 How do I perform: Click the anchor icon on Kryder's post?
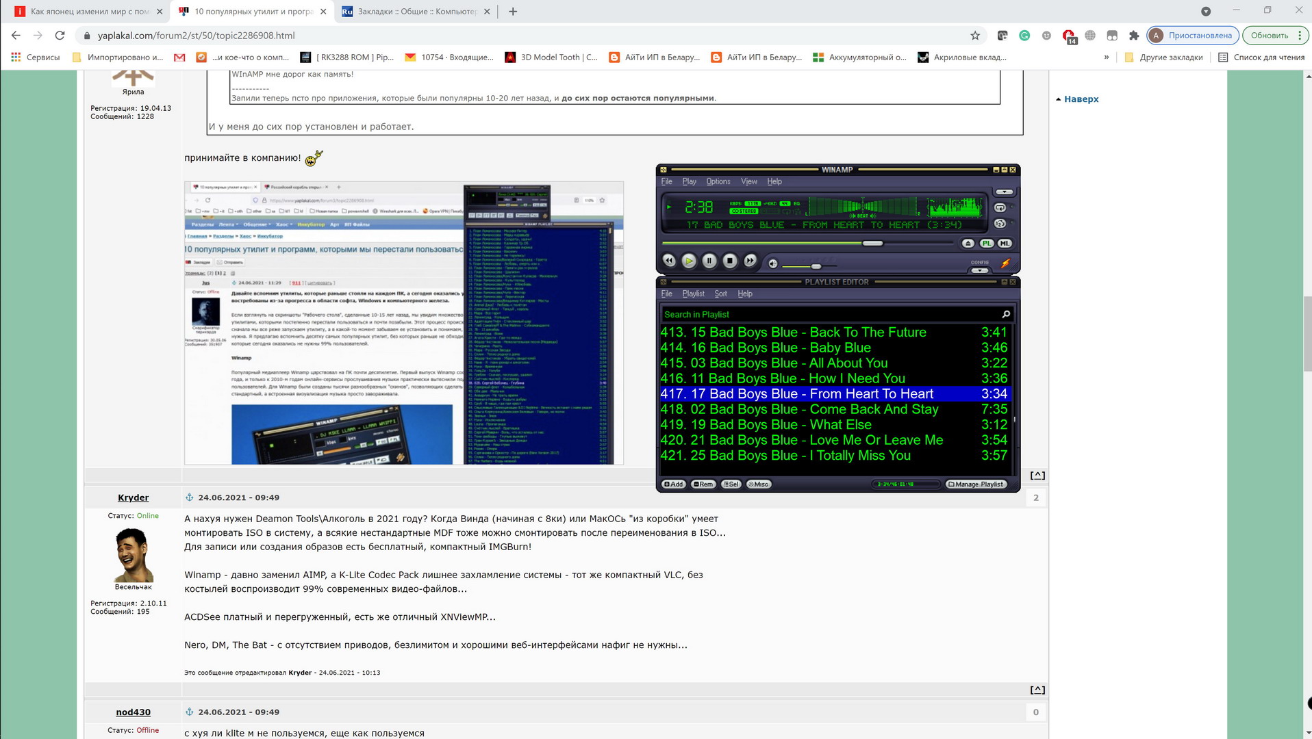pyautogui.click(x=190, y=497)
